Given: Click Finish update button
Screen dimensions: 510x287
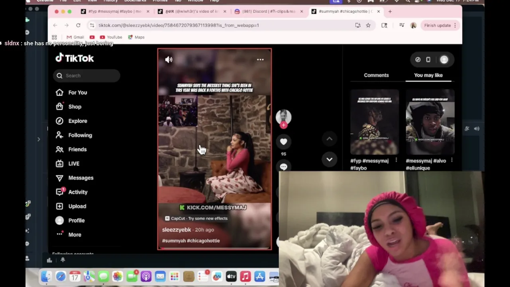Looking at the screenshot, I should click(x=441, y=26).
